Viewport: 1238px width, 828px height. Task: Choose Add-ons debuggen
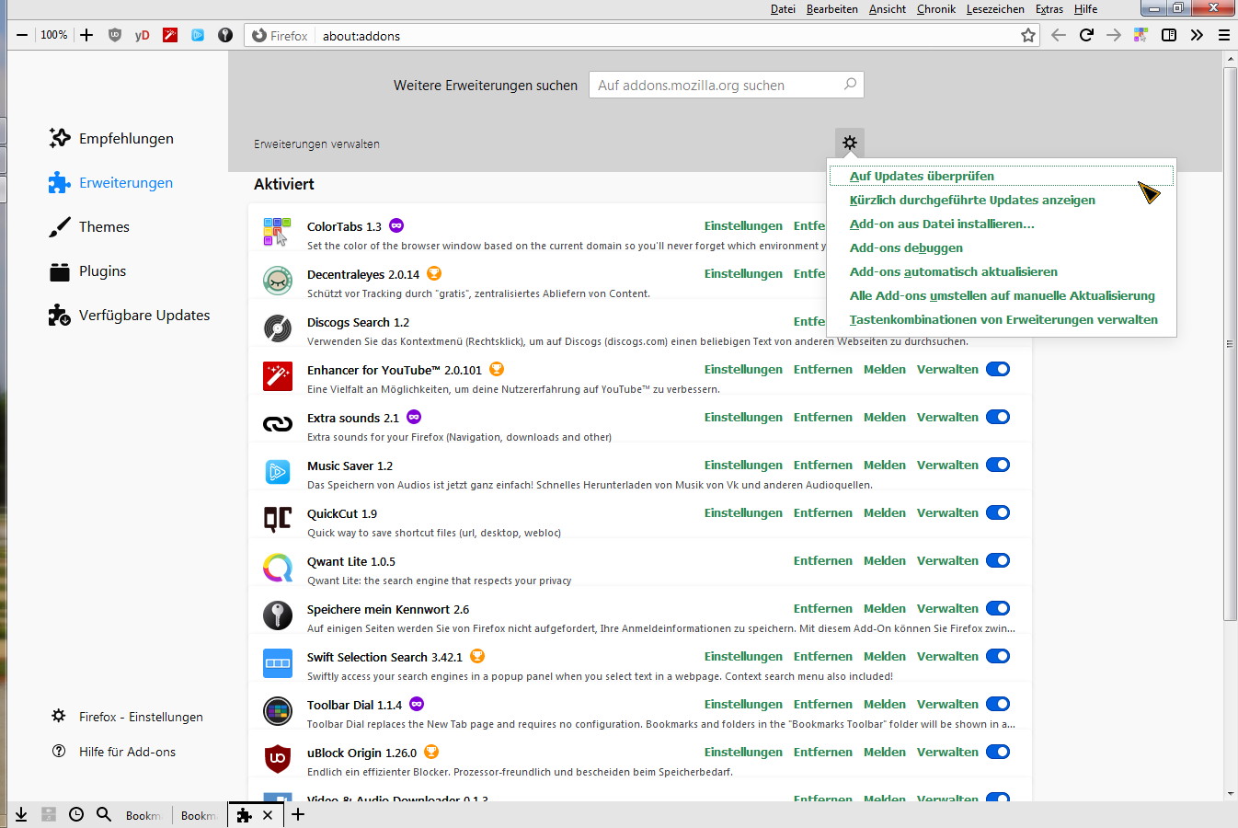coord(1002,247)
